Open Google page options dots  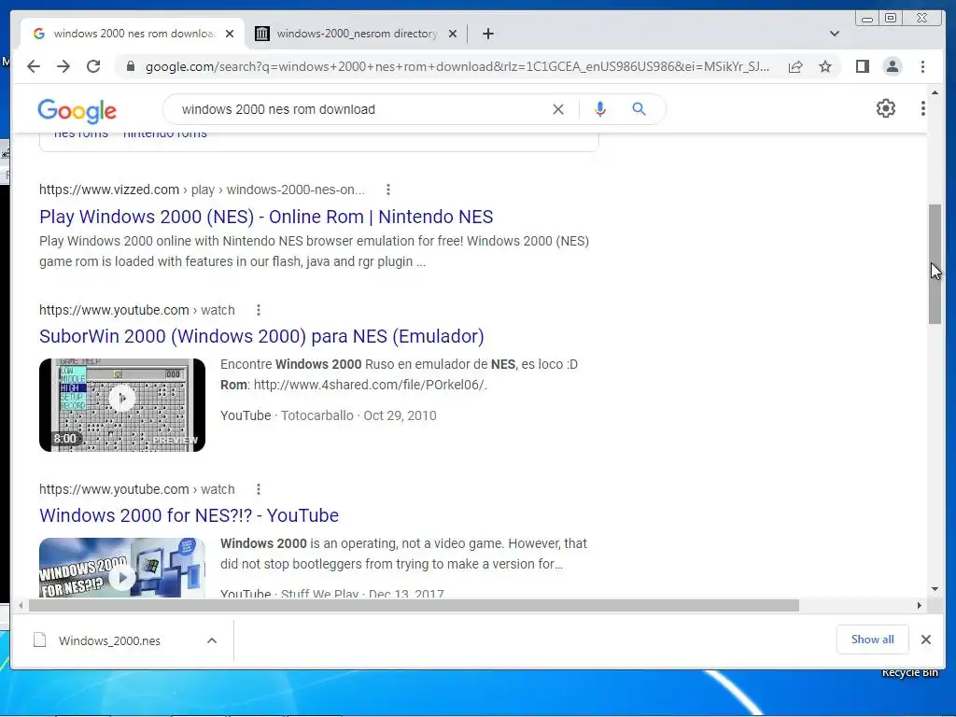click(x=923, y=108)
